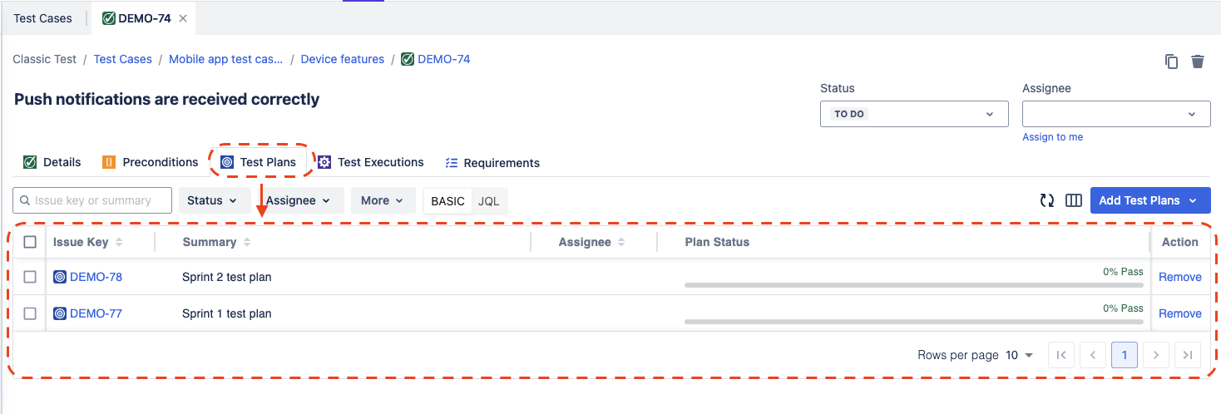
Task: Remove the Sprint 2 test plan
Action: 1179,277
